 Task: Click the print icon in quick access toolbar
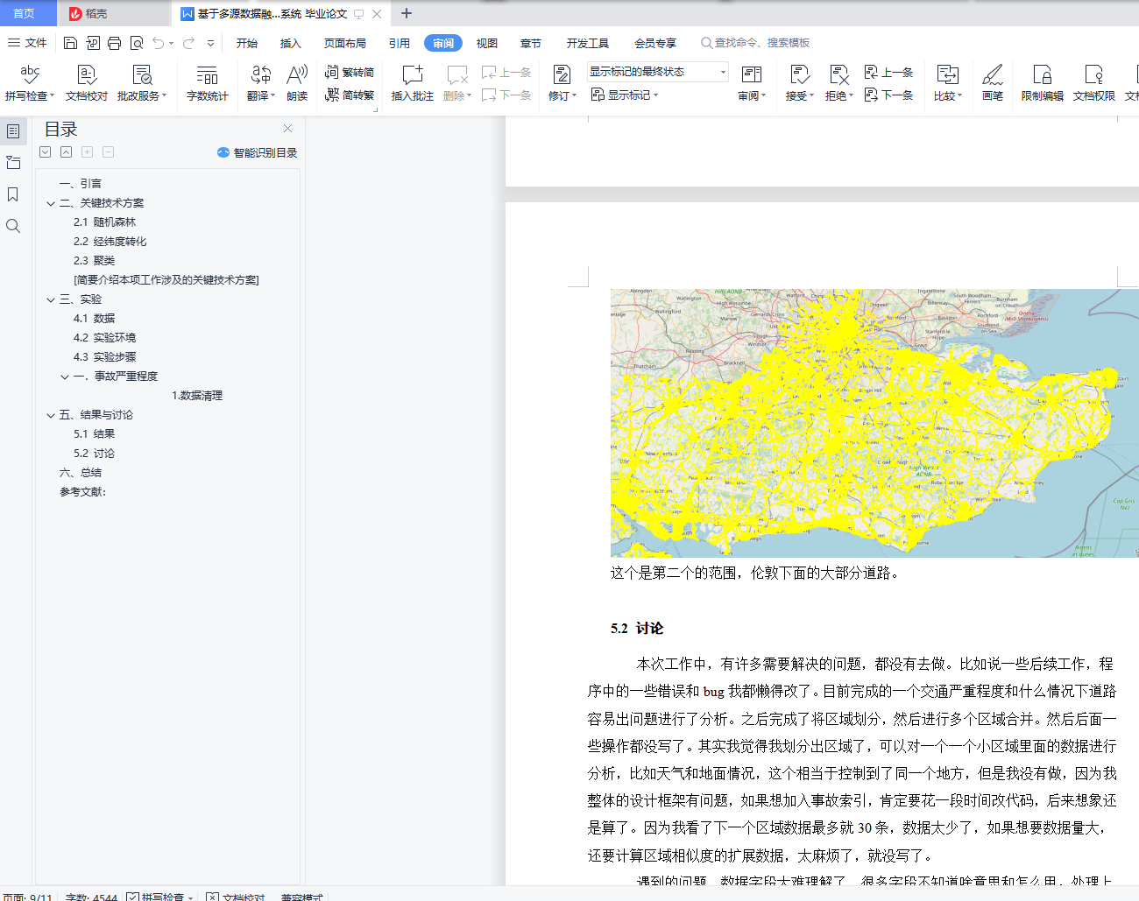coord(115,43)
